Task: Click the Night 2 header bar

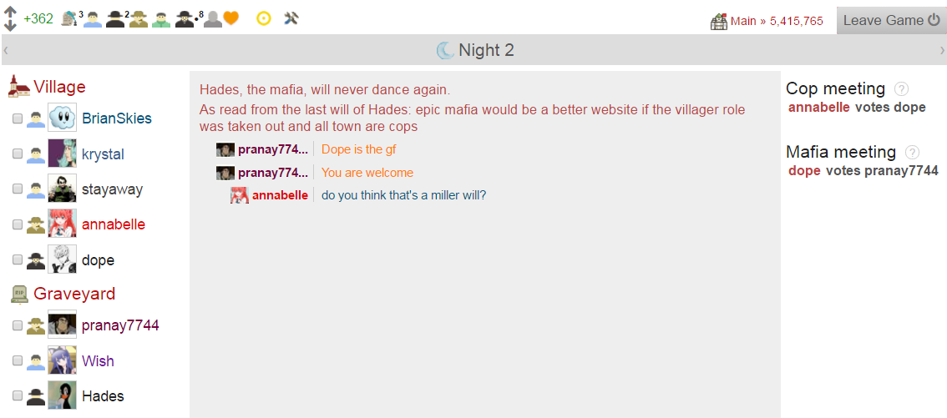Action: pos(473,50)
